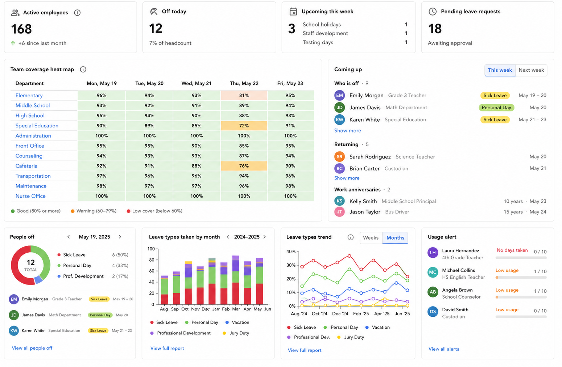The height and width of the screenshot is (367, 562).
Task: Toggle Professional Dev. series in trend legend
Action: click(x=308, y=337)
